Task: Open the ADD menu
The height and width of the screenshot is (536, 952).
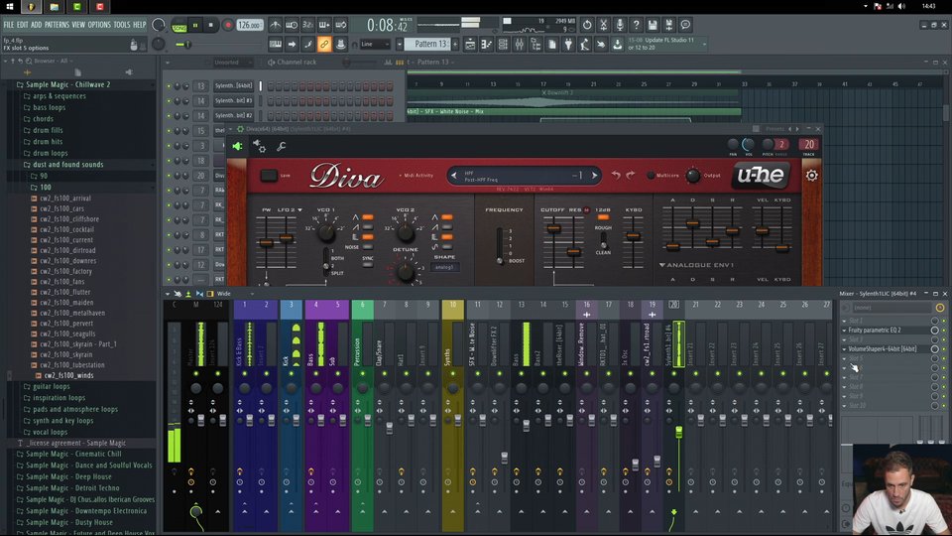Action: 37,25
